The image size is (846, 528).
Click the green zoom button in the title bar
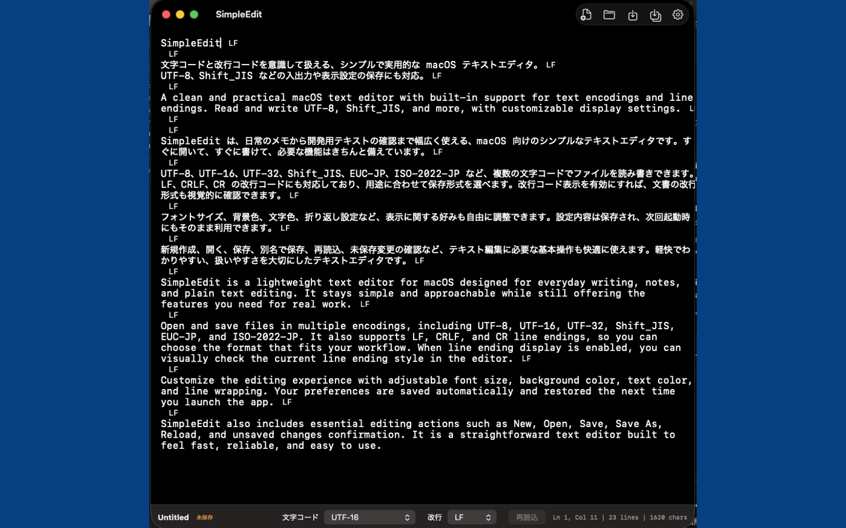click(x=194, y=14)
